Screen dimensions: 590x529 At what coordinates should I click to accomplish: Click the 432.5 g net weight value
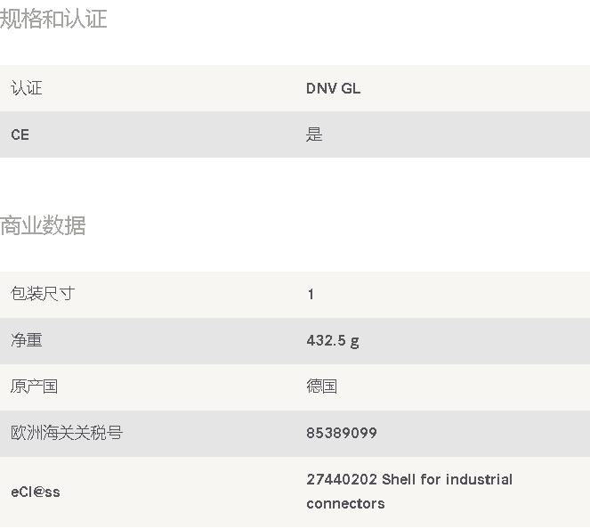333,341
